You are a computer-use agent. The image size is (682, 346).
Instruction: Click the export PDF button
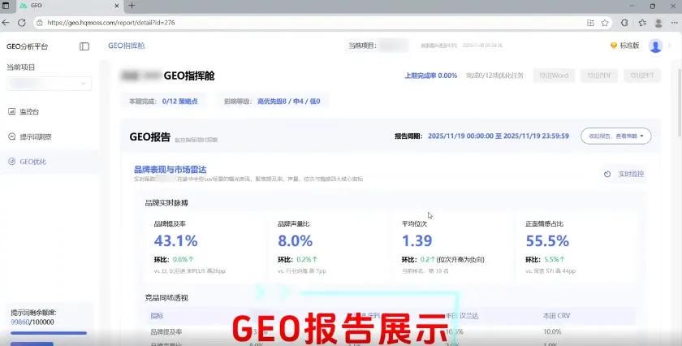[x=595, y=76]
